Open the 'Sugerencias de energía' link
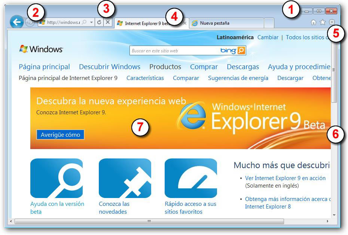This screenshot has width=348, height=235. (x=238, y=78)
